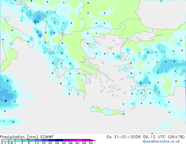This screenshot has width=186, height=144.
Task: Click the legend value "50"
Action: click(91, 143)
